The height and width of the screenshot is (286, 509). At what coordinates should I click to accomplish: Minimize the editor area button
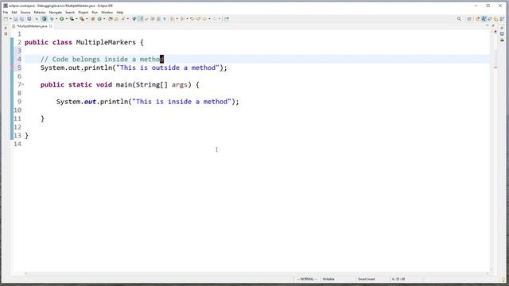coord(488,25)
